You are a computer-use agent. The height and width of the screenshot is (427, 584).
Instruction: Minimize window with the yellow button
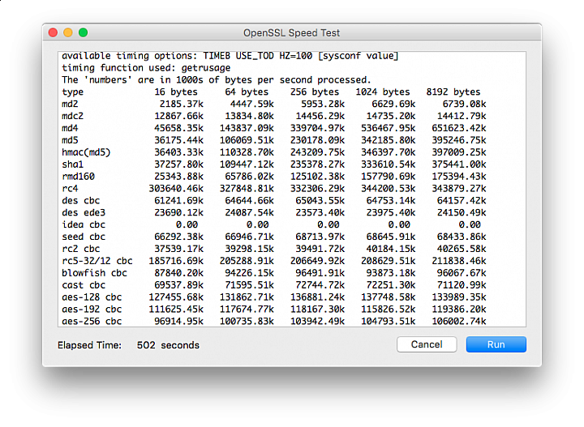(x=68, y=32)
